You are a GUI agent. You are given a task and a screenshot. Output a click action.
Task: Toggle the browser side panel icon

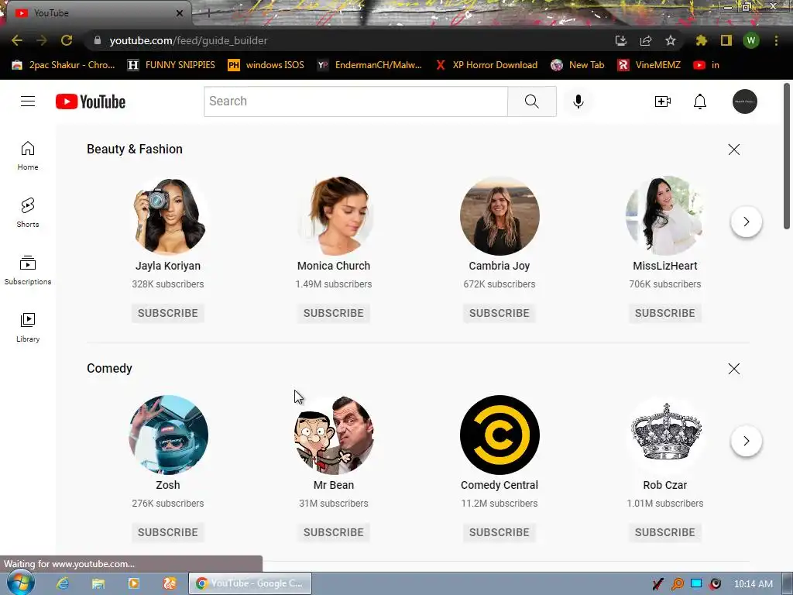tap(726, 40)
